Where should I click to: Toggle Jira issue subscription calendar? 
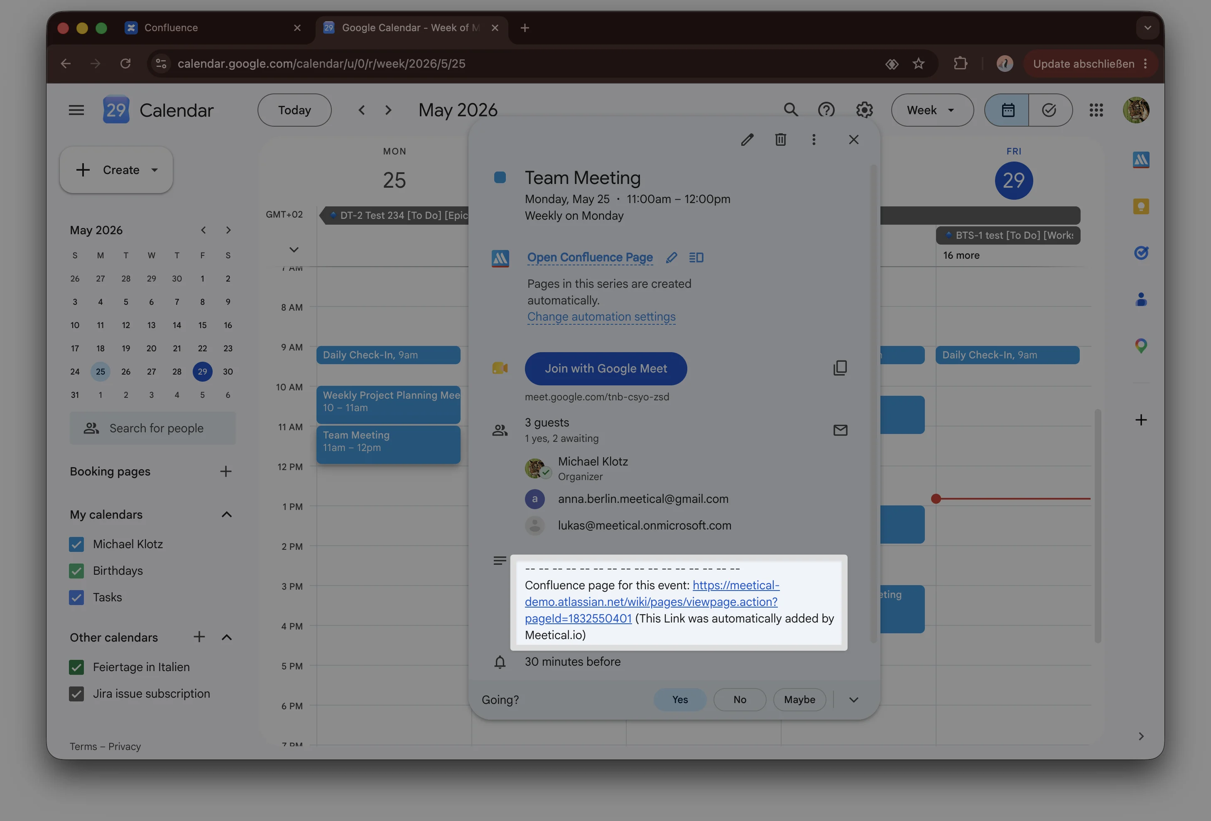pyautogui.click(x=76, y=694)
